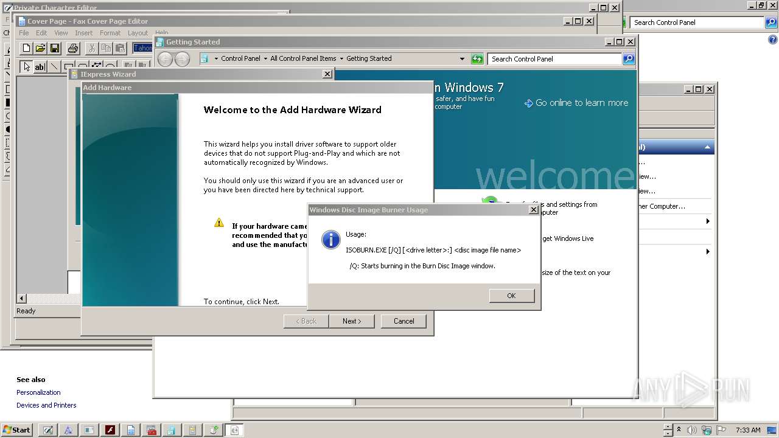Image resolution: width=779 pixels, height=438 pixels.
Task: Click the Save floppy icon in Fax Cover Page Editor
Action: click(54, 48)
